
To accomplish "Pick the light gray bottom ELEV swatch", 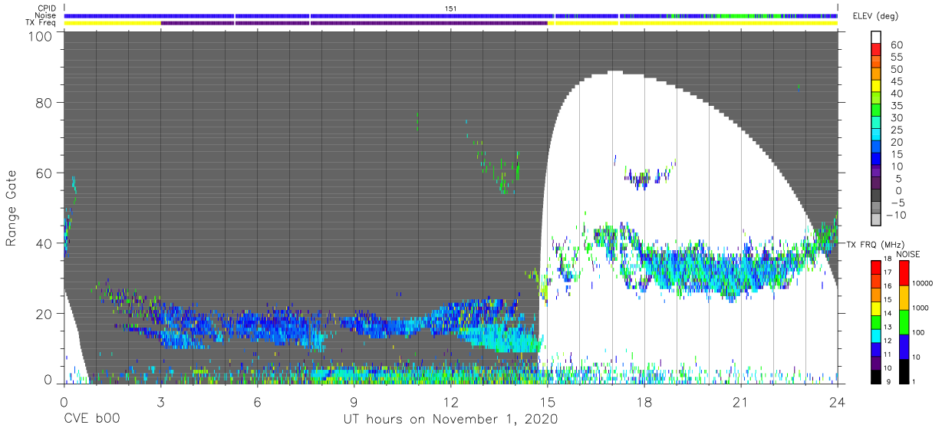I will click(876, 220).
